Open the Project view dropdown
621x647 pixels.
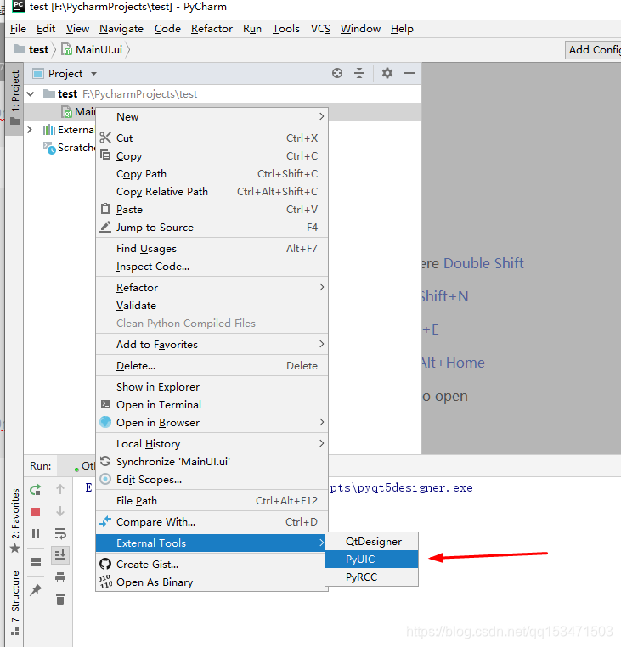(93, 74)
